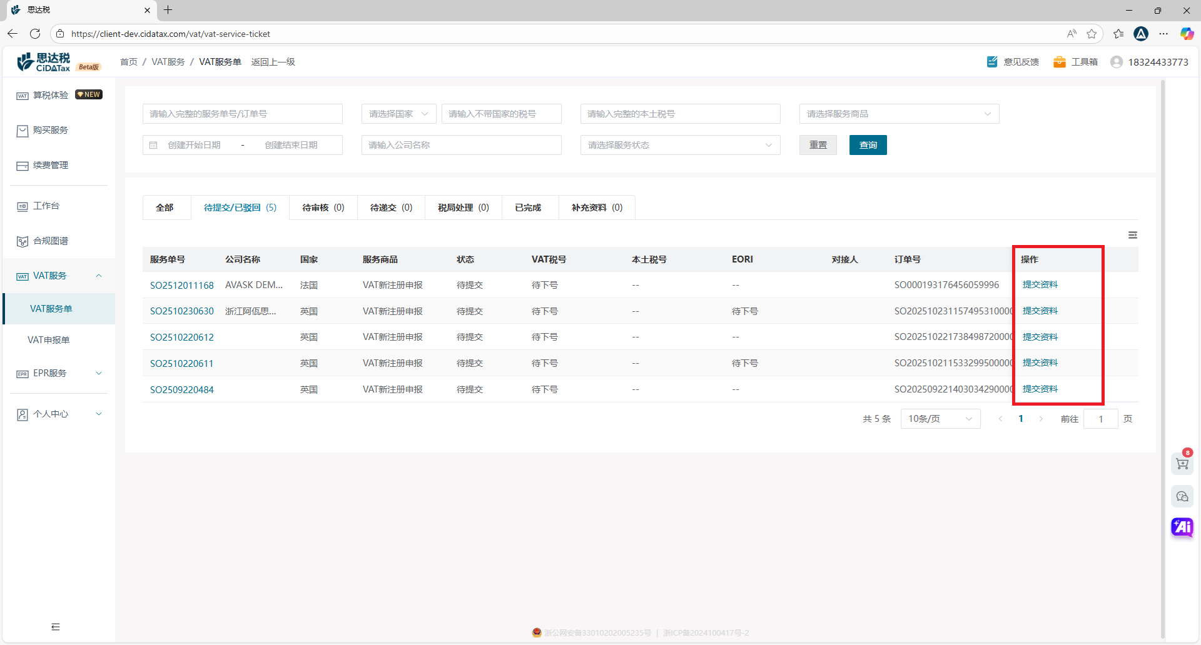Click the purple AI assistant icon

pyautogui.click(x=1182, y=527)
